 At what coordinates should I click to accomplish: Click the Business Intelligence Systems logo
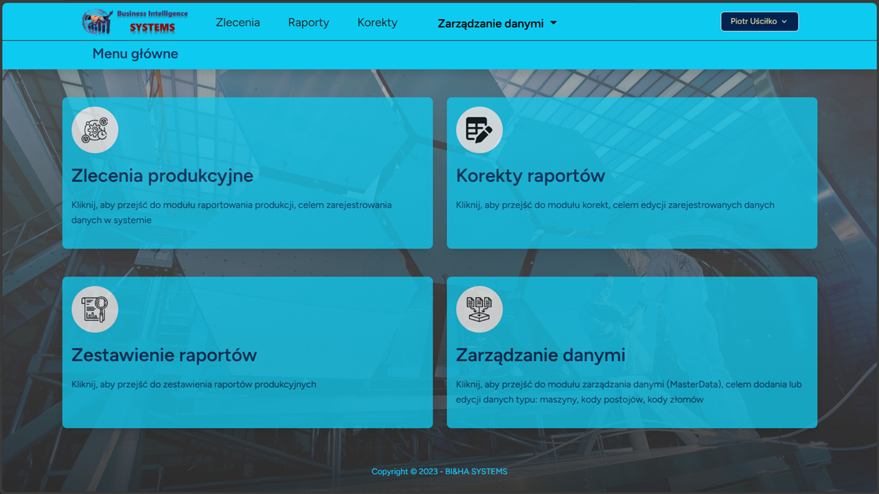coord(135,21)
